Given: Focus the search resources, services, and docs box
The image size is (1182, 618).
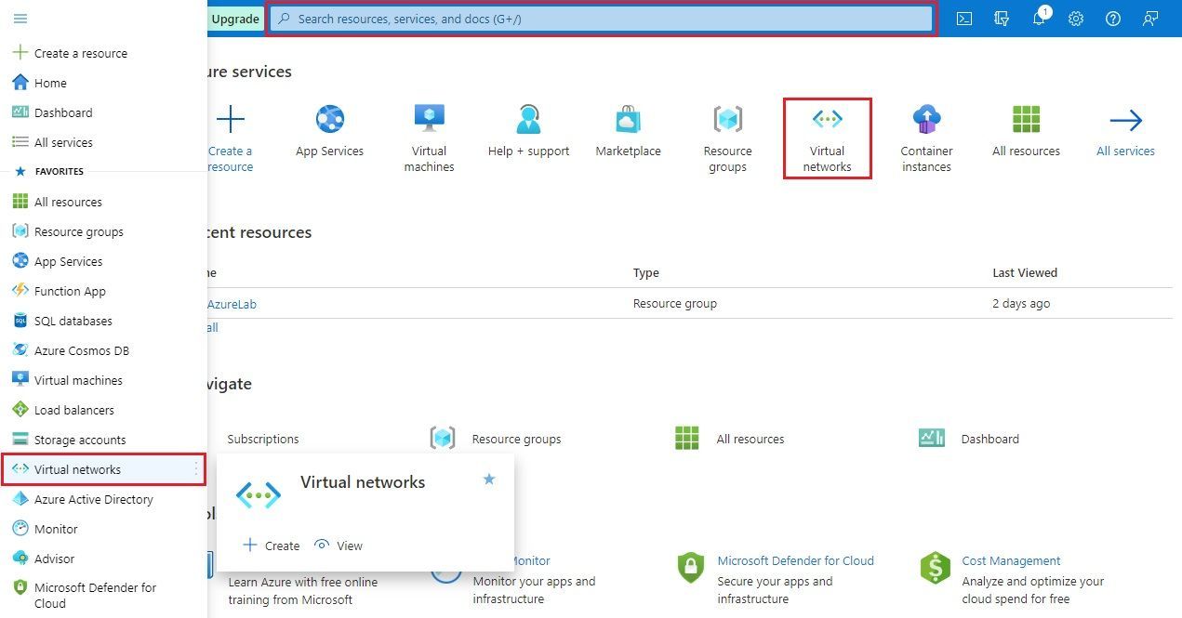Looking at the screenshot, I should click(x=601, y=19).
